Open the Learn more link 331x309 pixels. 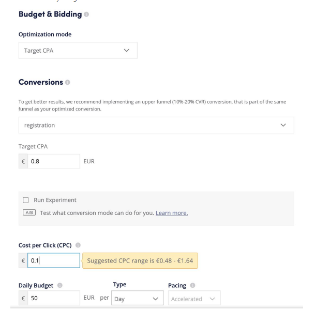click(172, 213)
